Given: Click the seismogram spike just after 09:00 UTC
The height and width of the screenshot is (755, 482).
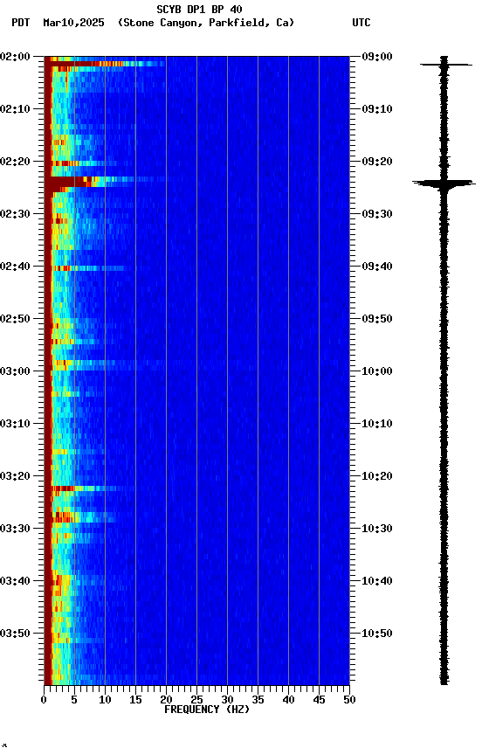Looking at the screenshot, I should pyautogui.click(x=446, y=64).
